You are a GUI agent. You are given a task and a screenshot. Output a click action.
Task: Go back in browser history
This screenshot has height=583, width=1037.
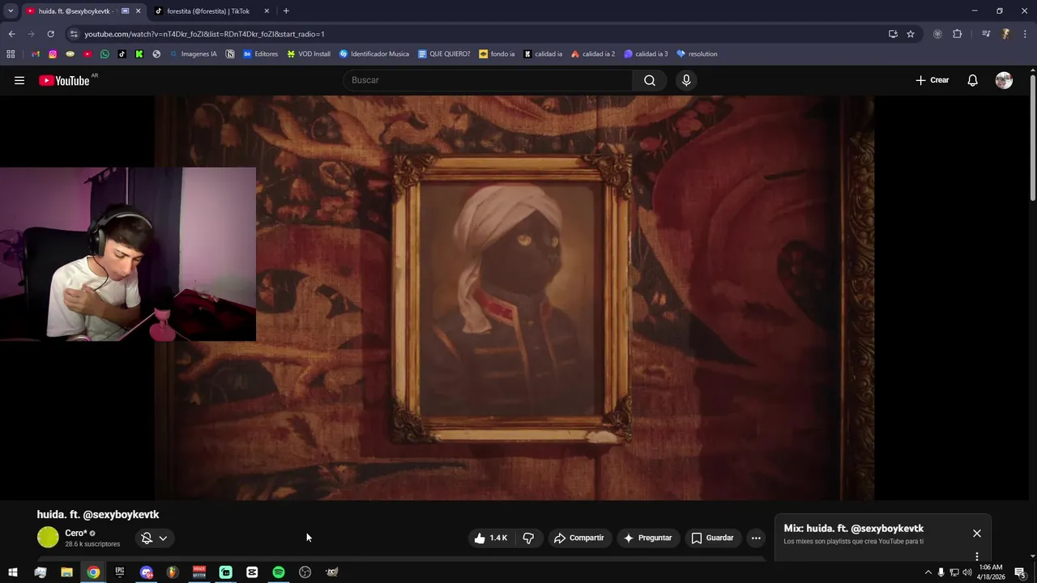pos(11,34)
